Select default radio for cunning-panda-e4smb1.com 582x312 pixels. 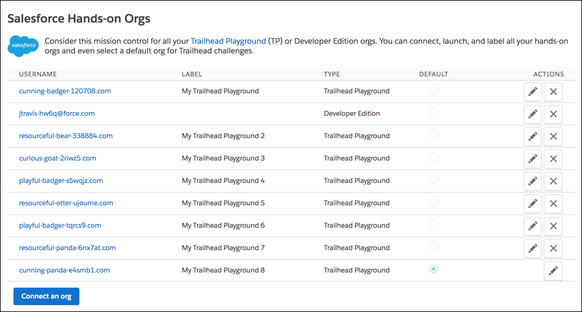(x=434, y=268)
